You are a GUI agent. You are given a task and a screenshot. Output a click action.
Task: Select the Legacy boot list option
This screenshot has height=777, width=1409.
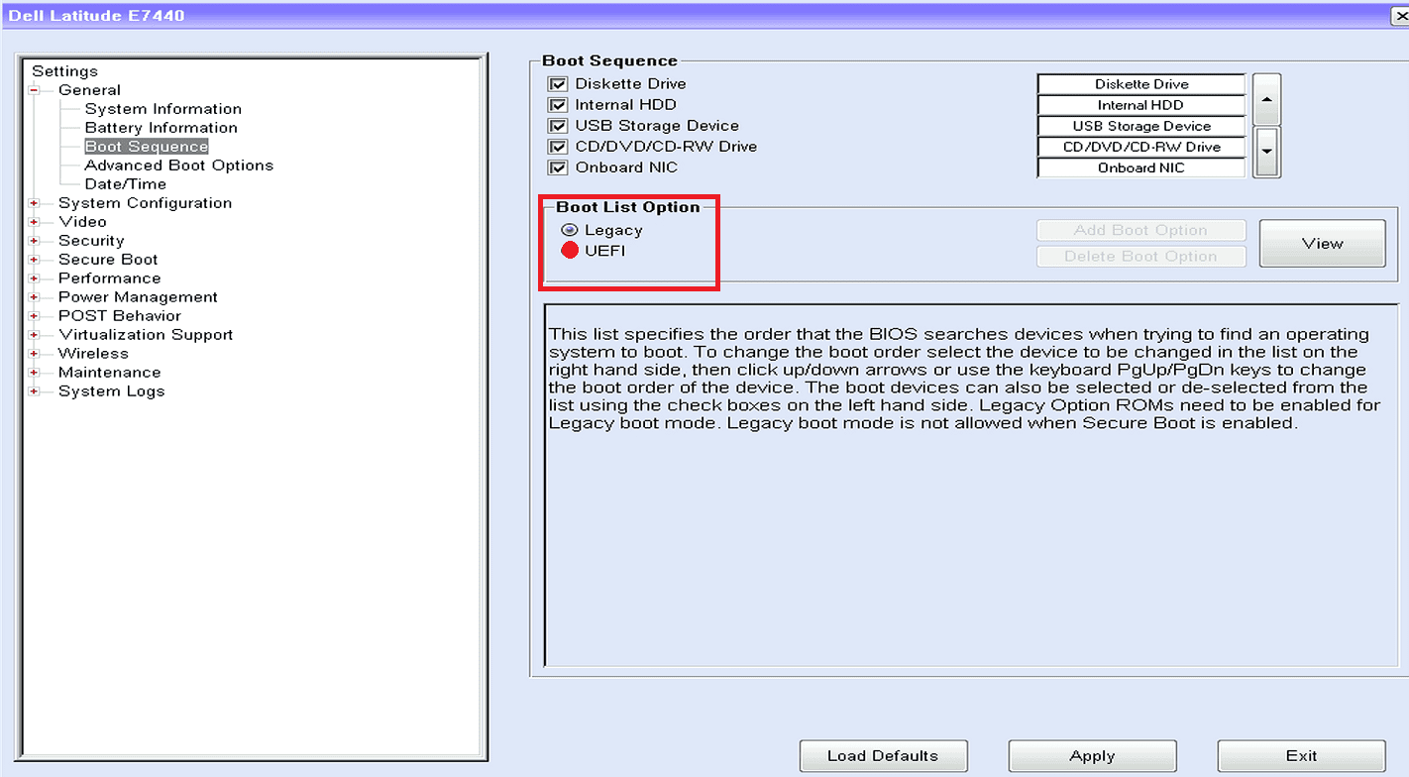(x=570, y=230)
